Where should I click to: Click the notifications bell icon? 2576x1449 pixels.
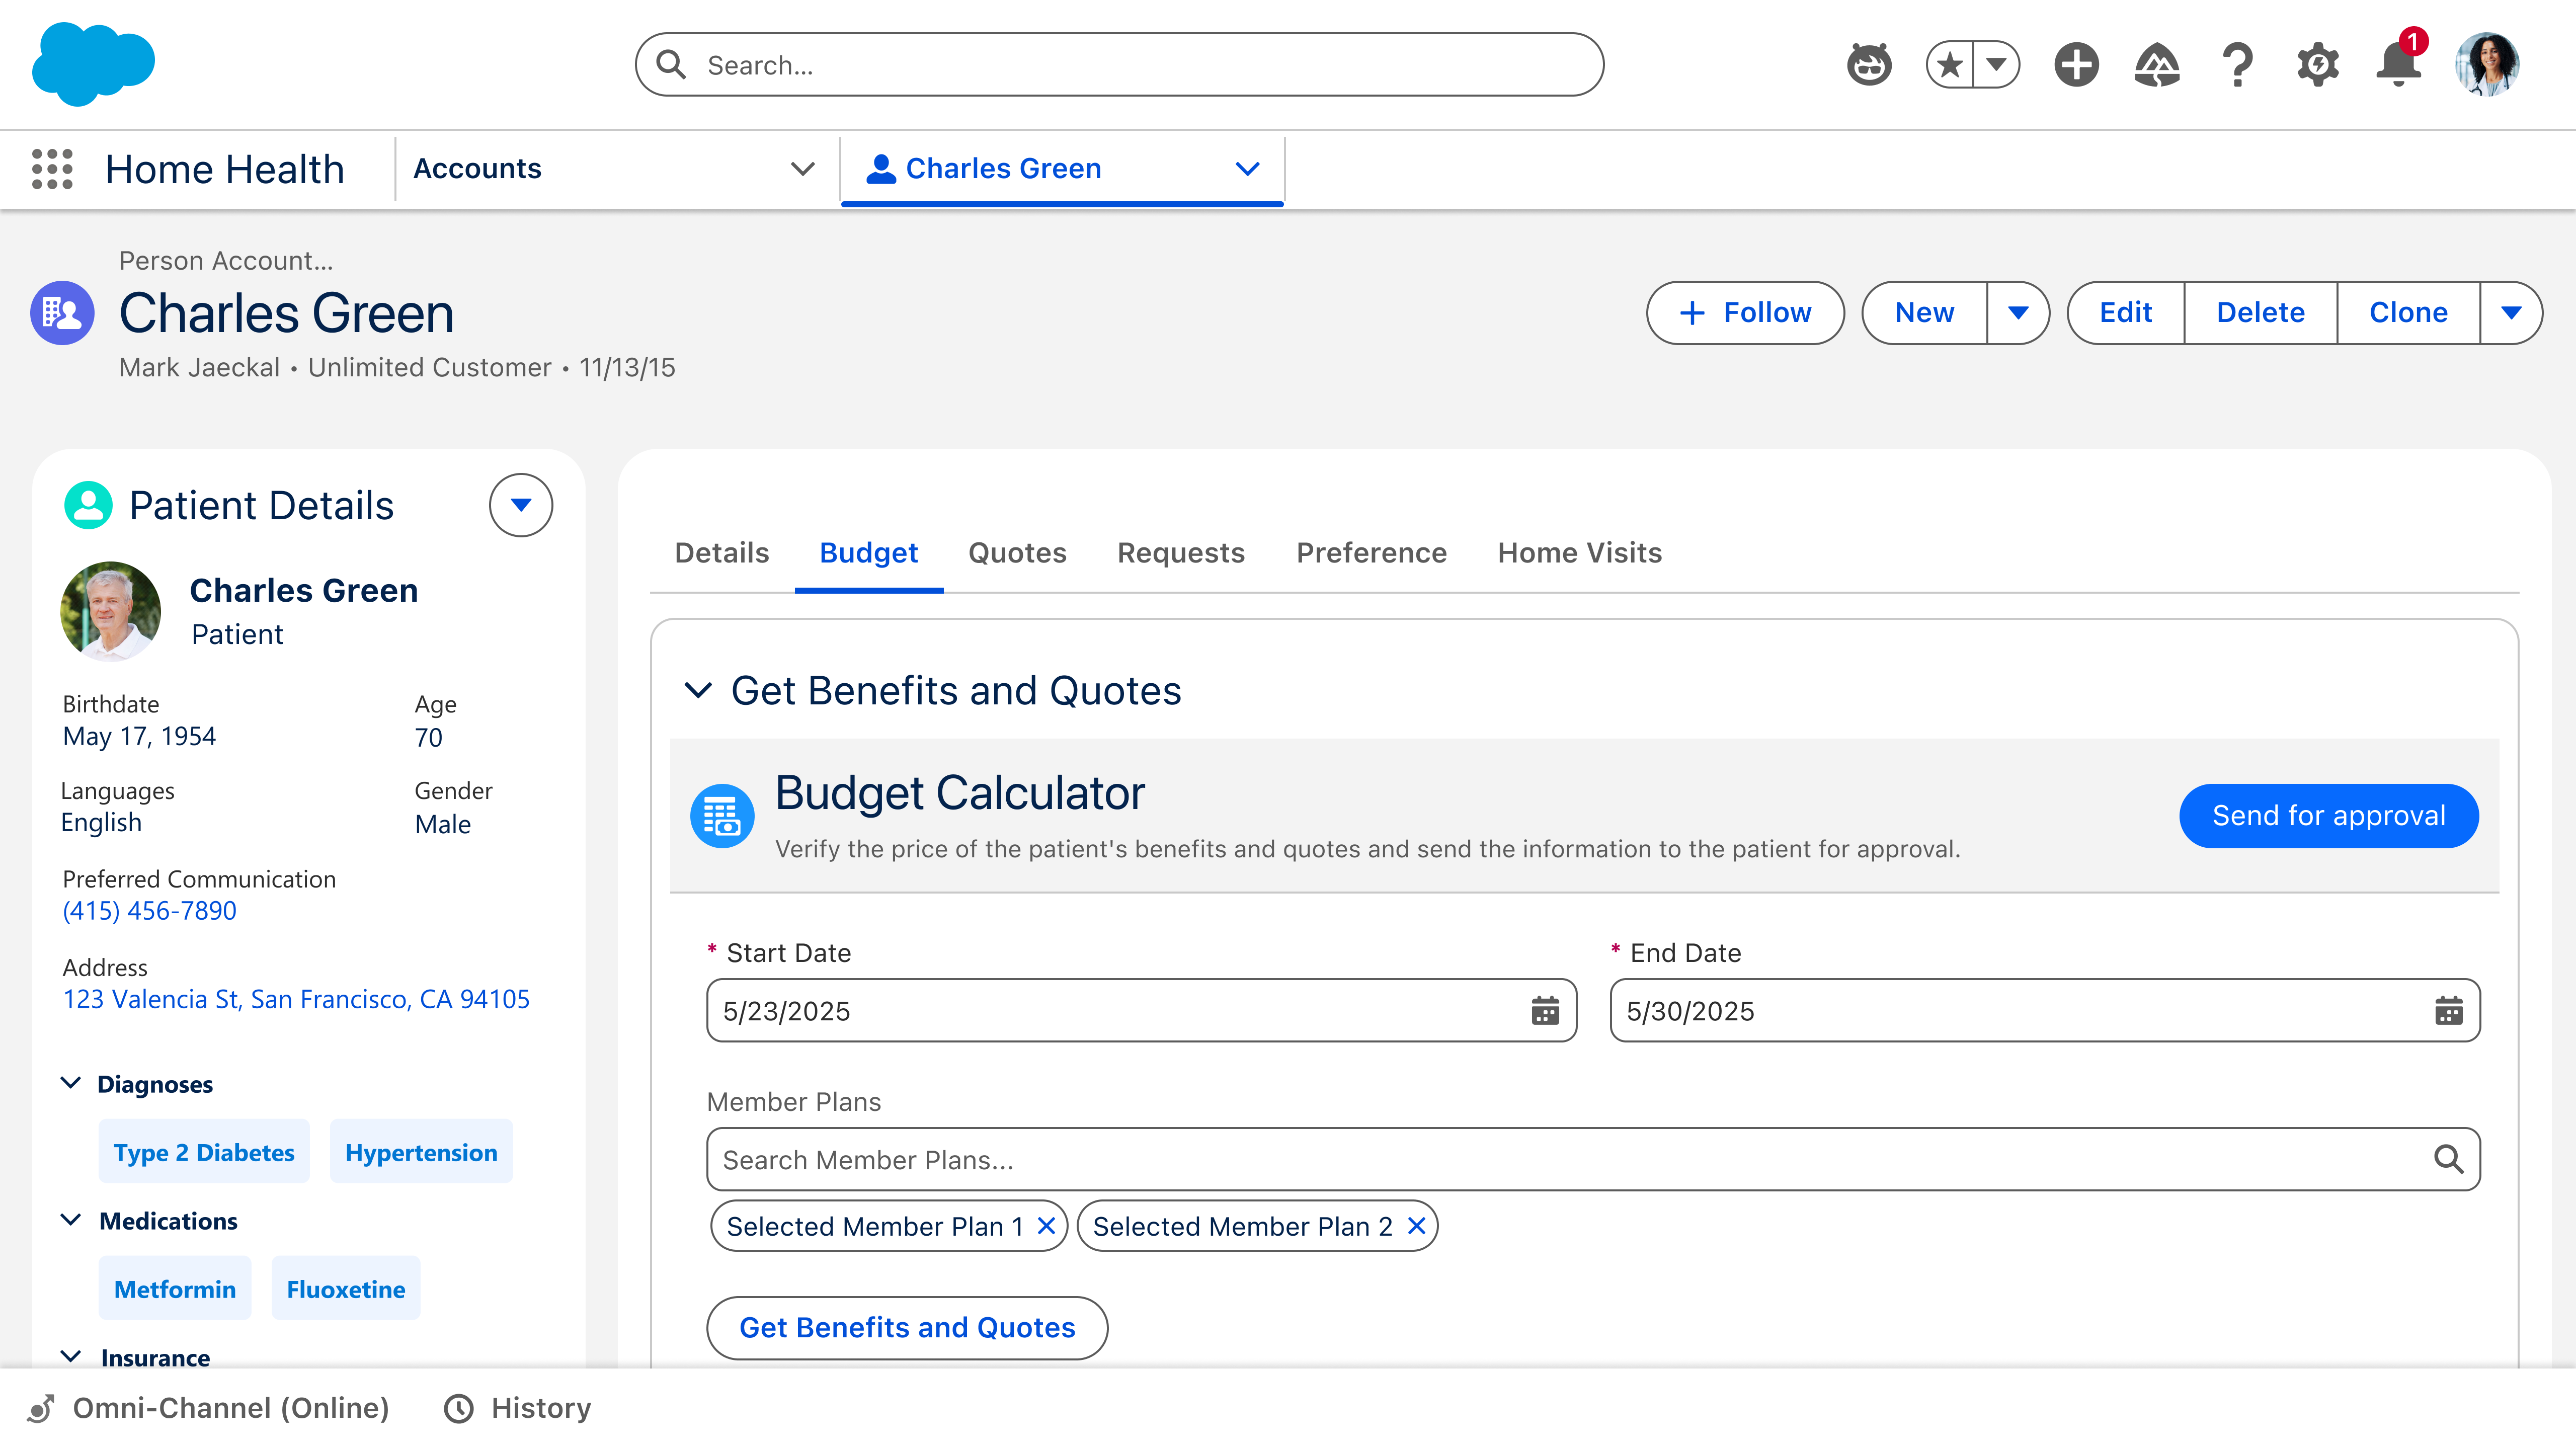pyautogui.click(x=2397, y=66)
